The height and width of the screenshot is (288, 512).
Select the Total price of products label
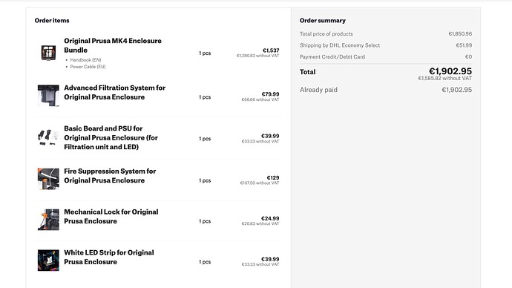pyautogui.click(x=326, y=33)
